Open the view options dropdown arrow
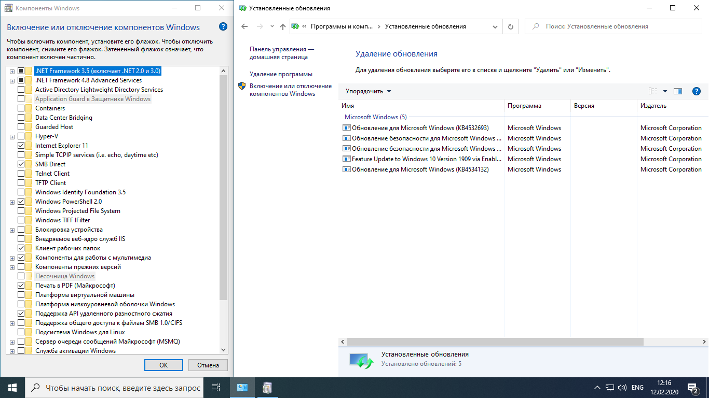 click(x=665, y=91)
